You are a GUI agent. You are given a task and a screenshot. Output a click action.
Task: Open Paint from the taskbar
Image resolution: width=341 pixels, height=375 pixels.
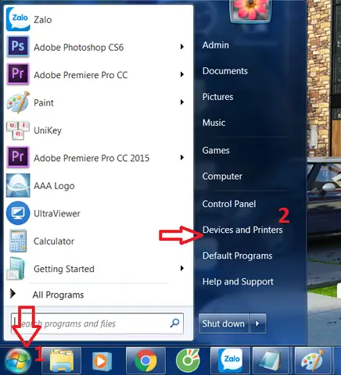[x=313, y=361]
